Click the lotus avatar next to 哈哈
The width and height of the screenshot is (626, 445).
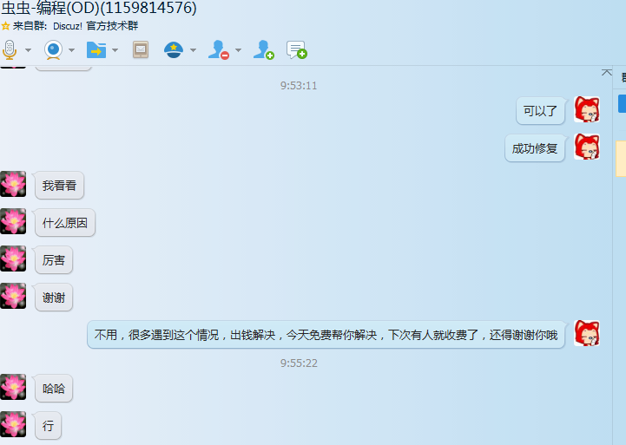(13, 387)
